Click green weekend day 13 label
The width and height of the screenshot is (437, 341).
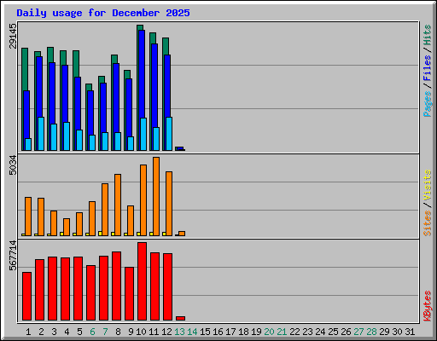[179, 332]
